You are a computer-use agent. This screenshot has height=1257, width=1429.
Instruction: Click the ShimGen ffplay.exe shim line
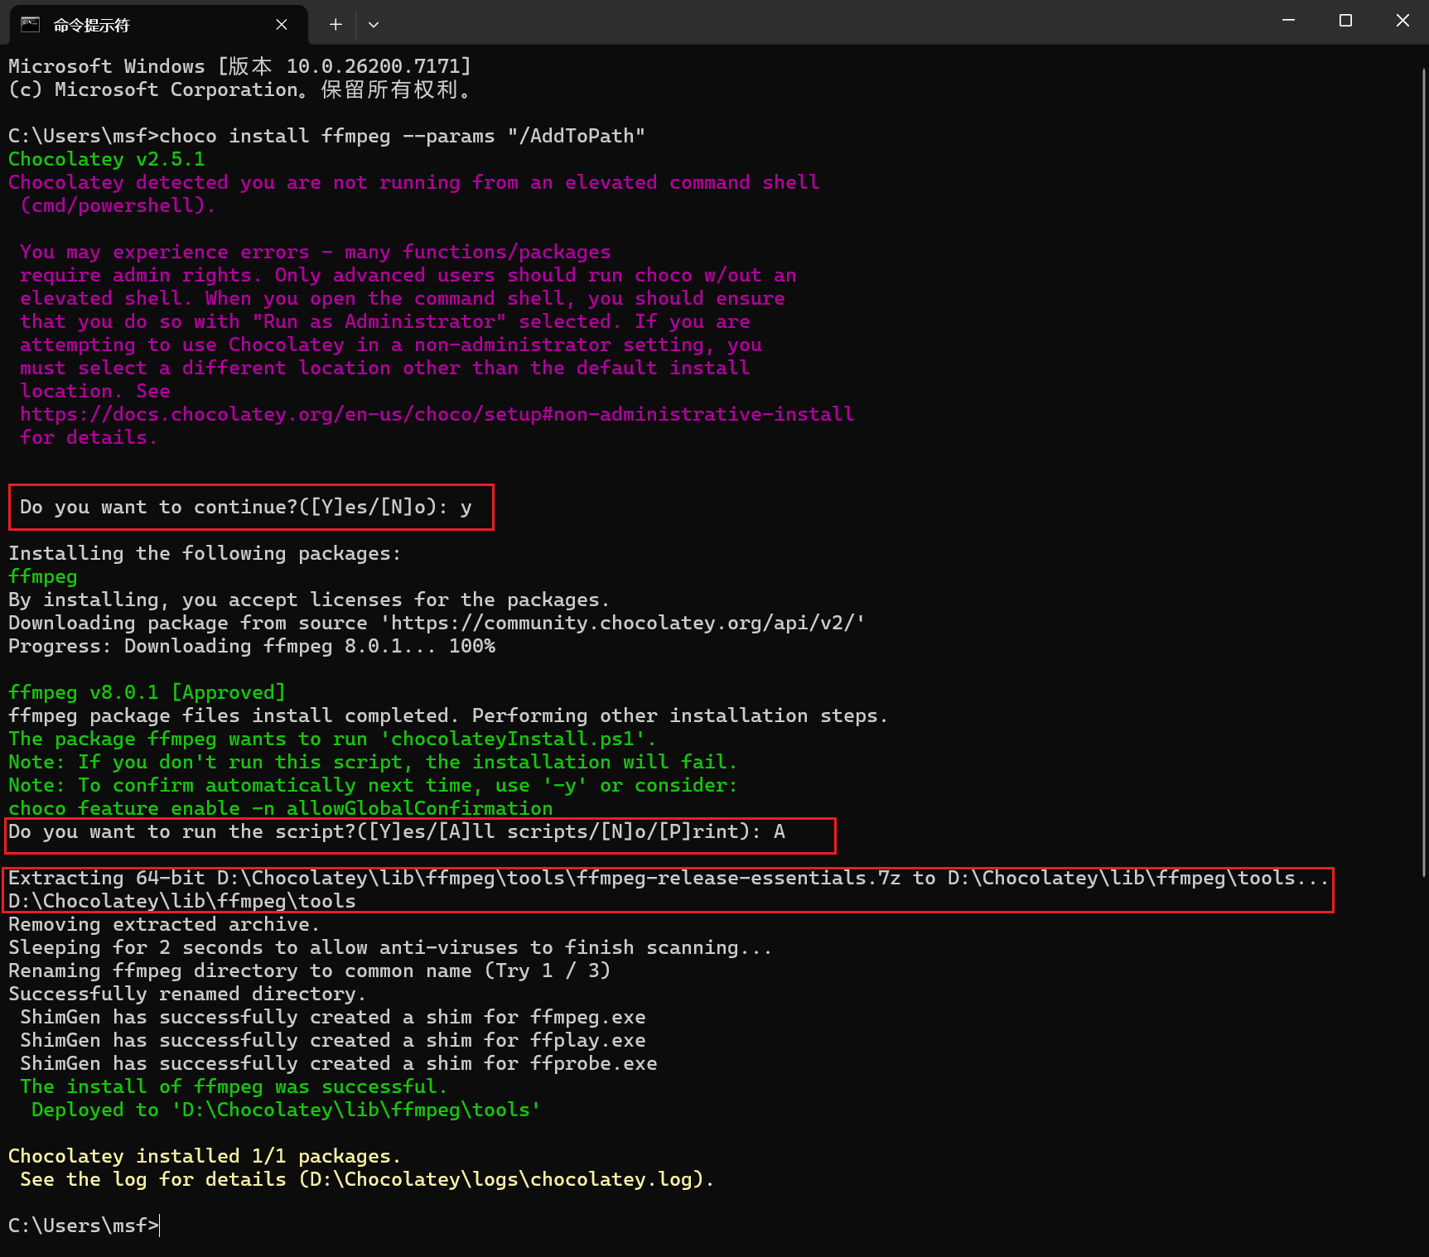331,1040
